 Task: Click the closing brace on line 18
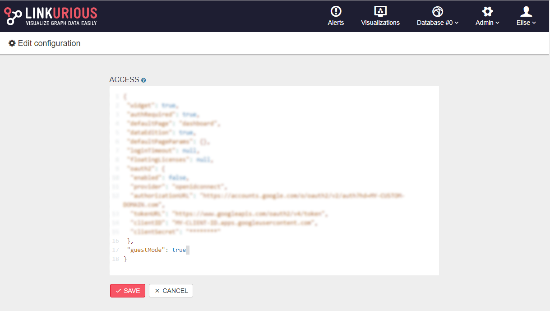coord(125,259)
